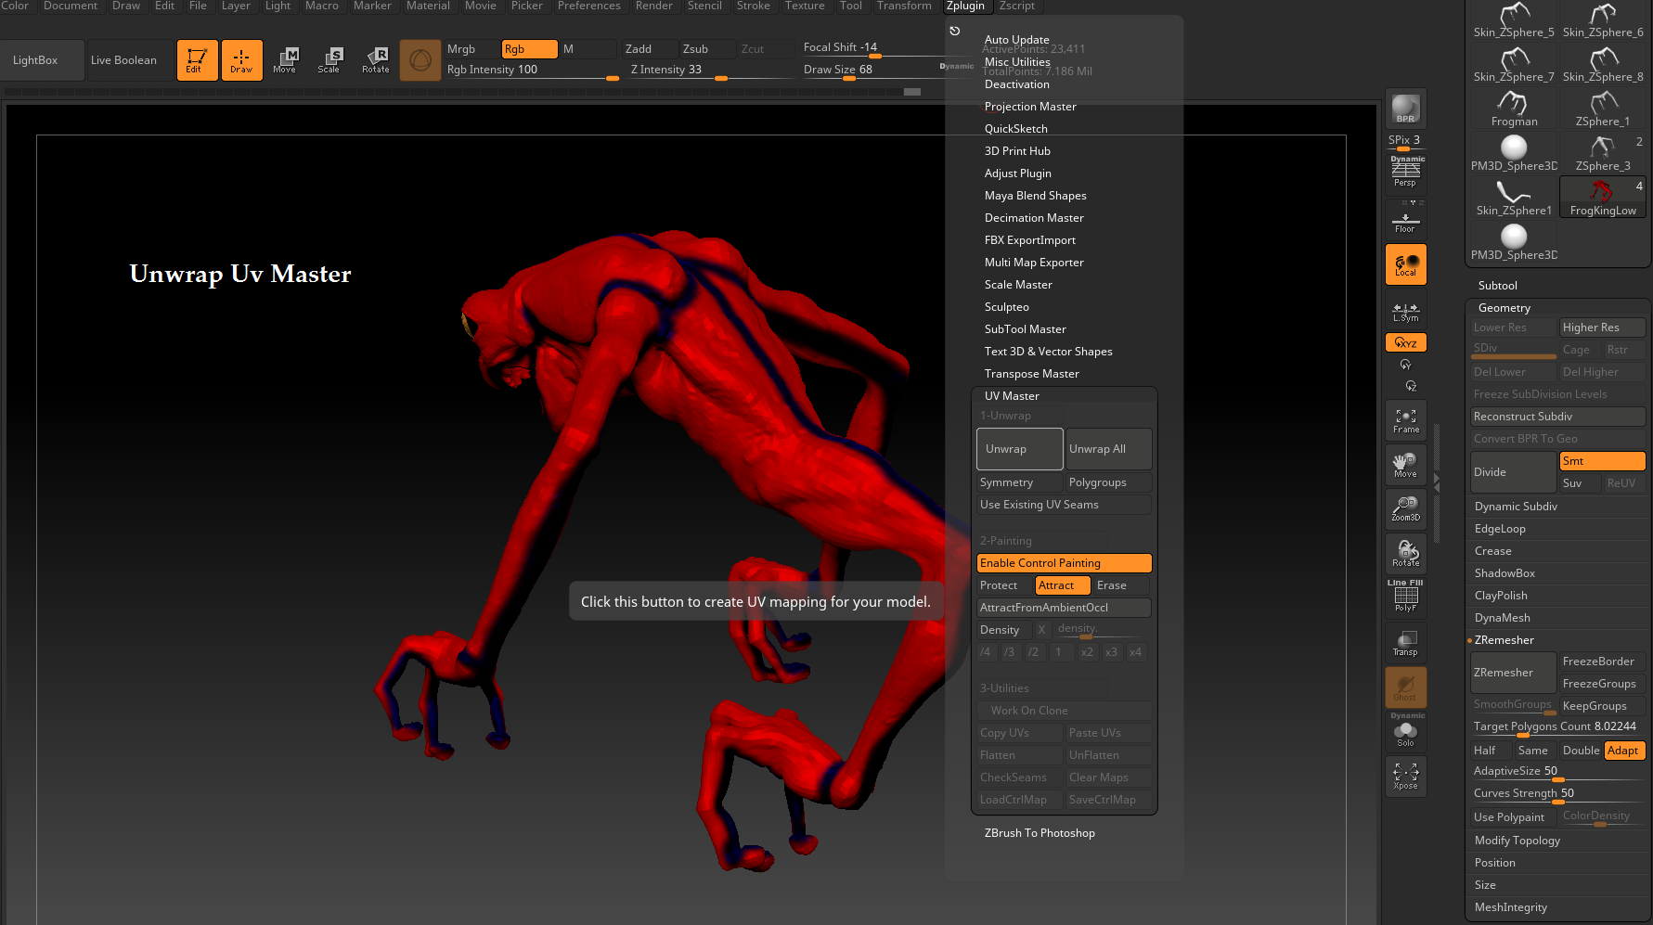Click the Zplugin palette dock icon
Viewport: 1653px width, 925px height.
point(954,31)
